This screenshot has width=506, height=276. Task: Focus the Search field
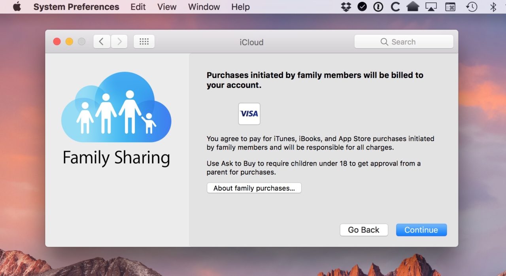pyautogui.click(x=404, y=42)
